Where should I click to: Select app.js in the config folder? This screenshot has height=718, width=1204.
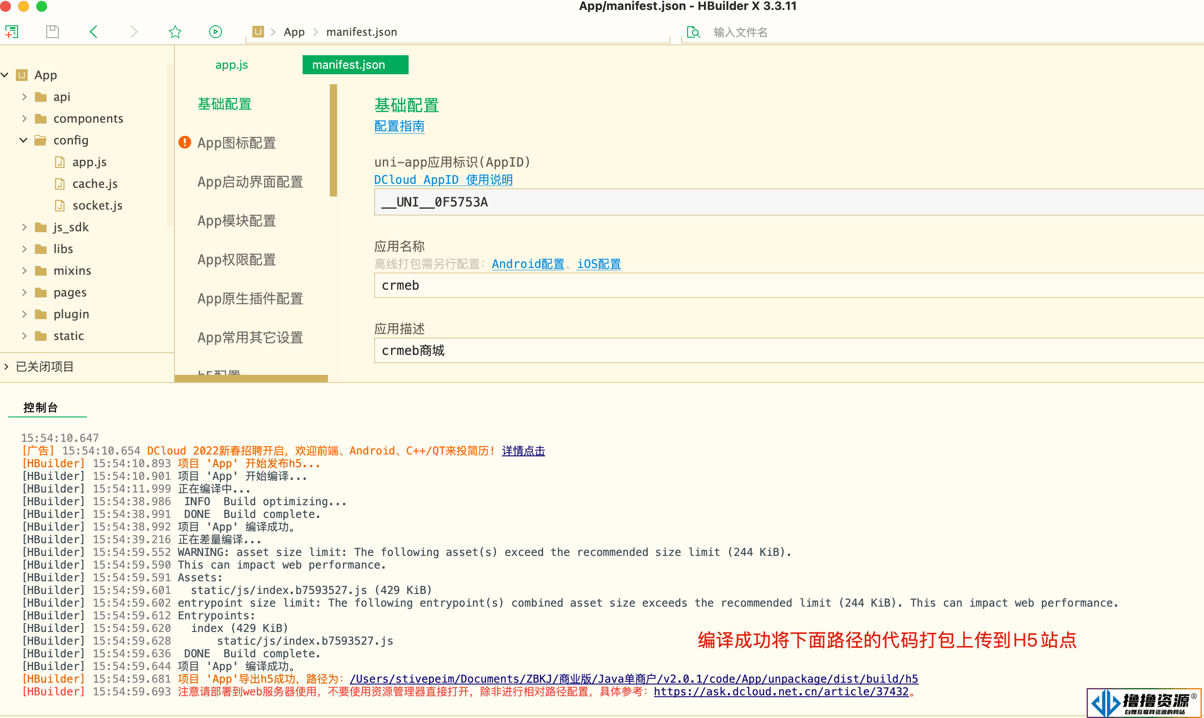click(x=90, y=162)
